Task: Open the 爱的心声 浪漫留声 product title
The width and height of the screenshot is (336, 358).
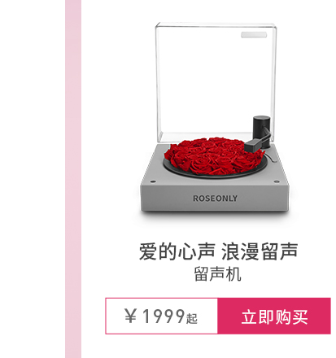Action: click(219, 251)
